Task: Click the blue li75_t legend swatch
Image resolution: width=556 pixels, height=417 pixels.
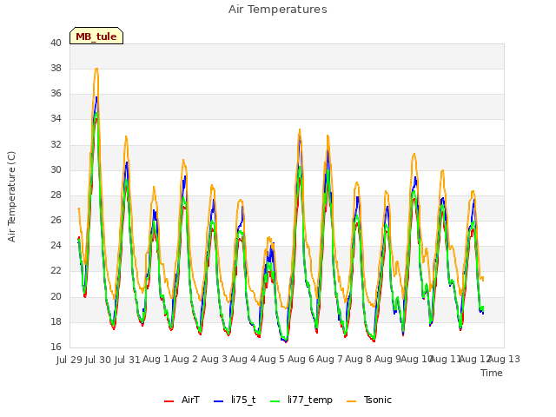Action: tap(219, 401)
